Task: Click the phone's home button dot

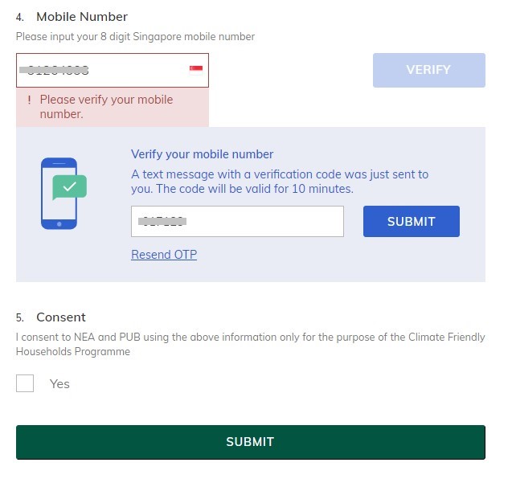Action: (x=59, y=224)
